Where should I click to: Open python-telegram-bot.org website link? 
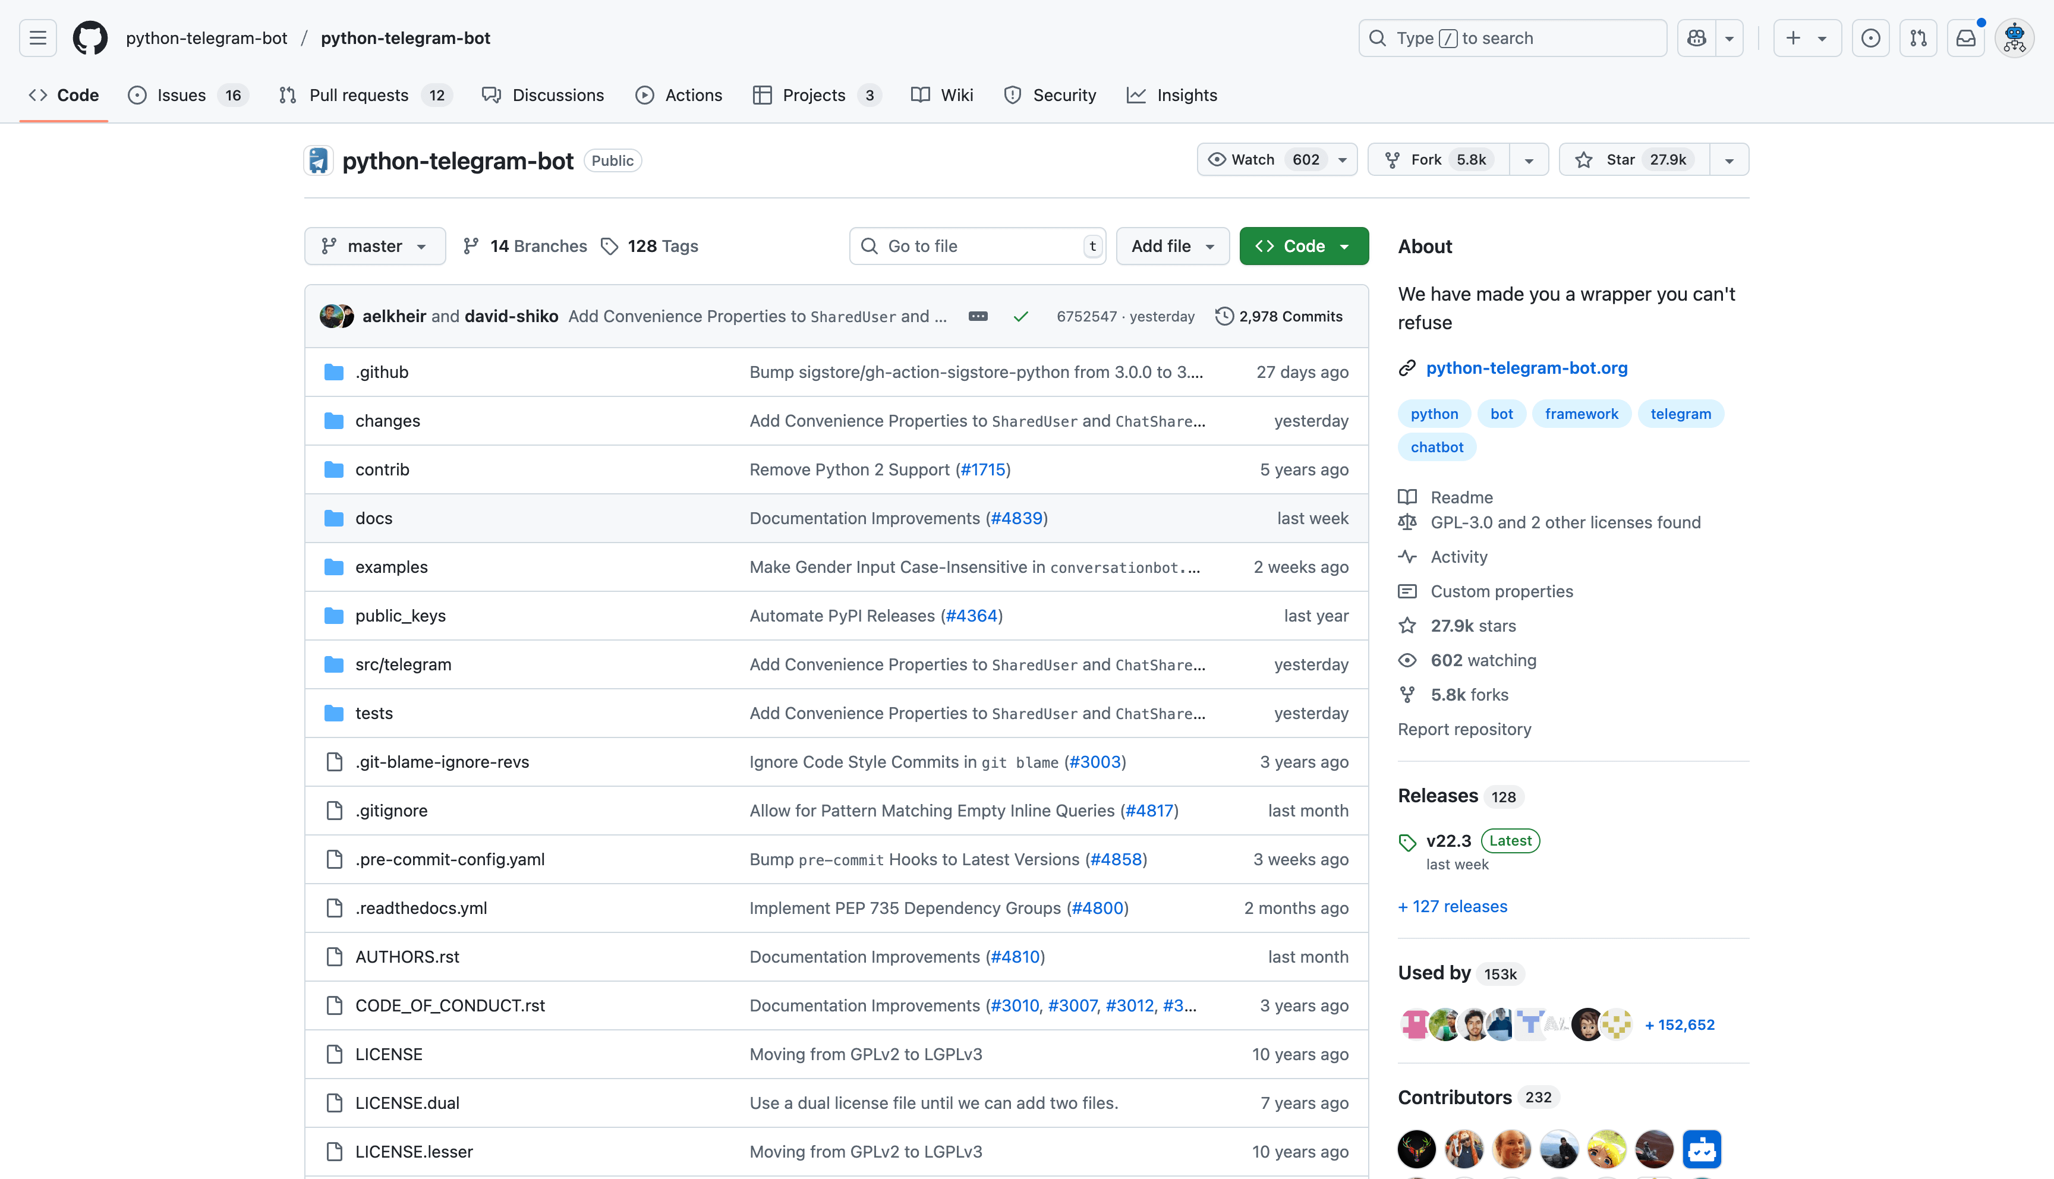click(x=1527, y=368)
